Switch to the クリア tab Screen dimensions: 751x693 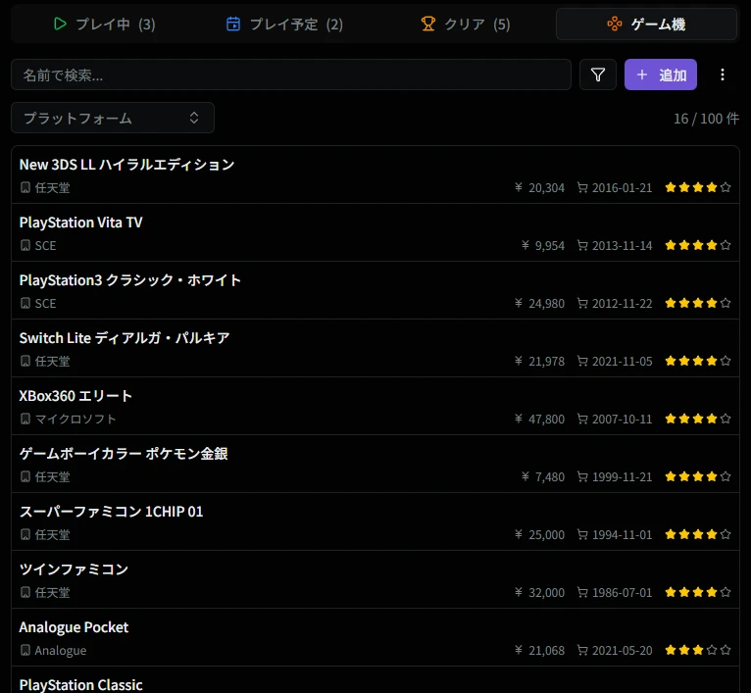[x=465, y=24]
